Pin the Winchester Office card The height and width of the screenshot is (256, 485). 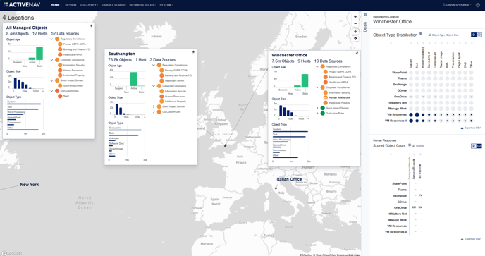[x=357, y=53]
